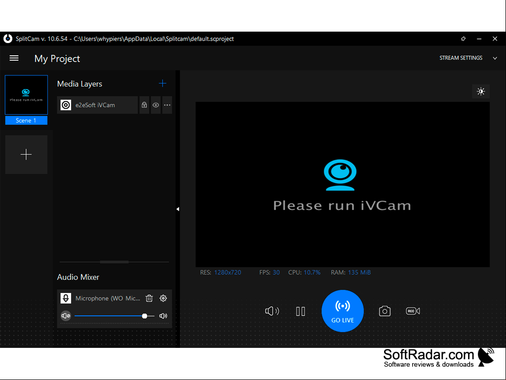Click the Media Layers heading
The width and height of the screenshot is (506, 380).
tap(79, 84)
